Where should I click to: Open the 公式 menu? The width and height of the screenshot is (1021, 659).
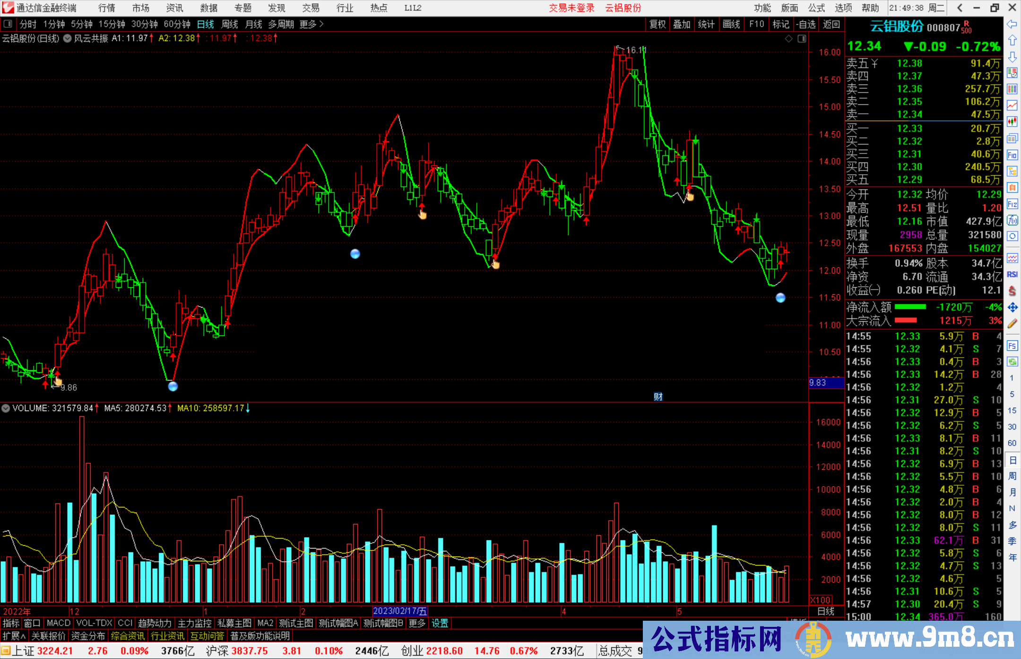click(x=816, y=8)
